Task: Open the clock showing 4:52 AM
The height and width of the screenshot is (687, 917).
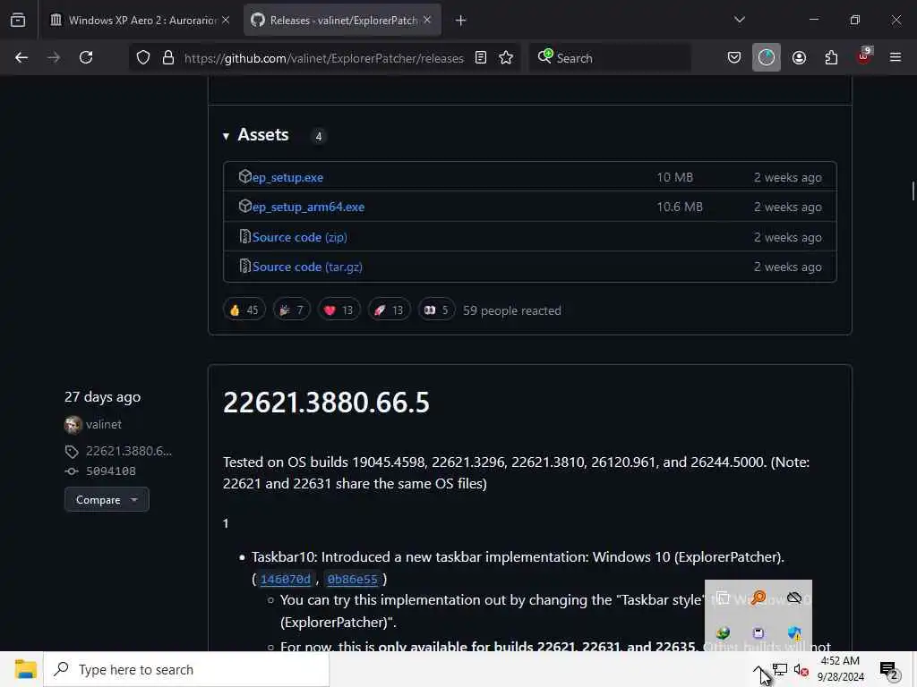Action: 840,669
